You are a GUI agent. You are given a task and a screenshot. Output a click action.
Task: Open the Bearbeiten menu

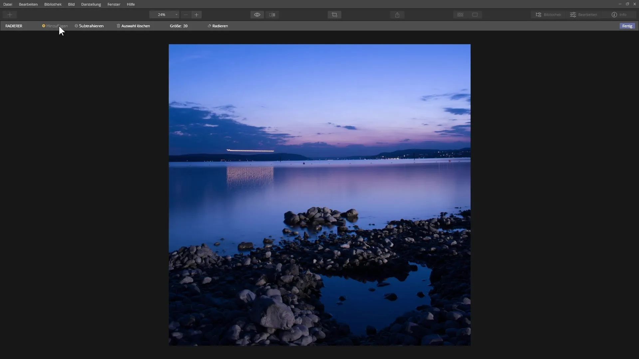coord(28,4)
